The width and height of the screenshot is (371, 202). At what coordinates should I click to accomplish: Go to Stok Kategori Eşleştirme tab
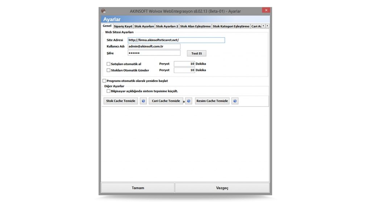231,26
